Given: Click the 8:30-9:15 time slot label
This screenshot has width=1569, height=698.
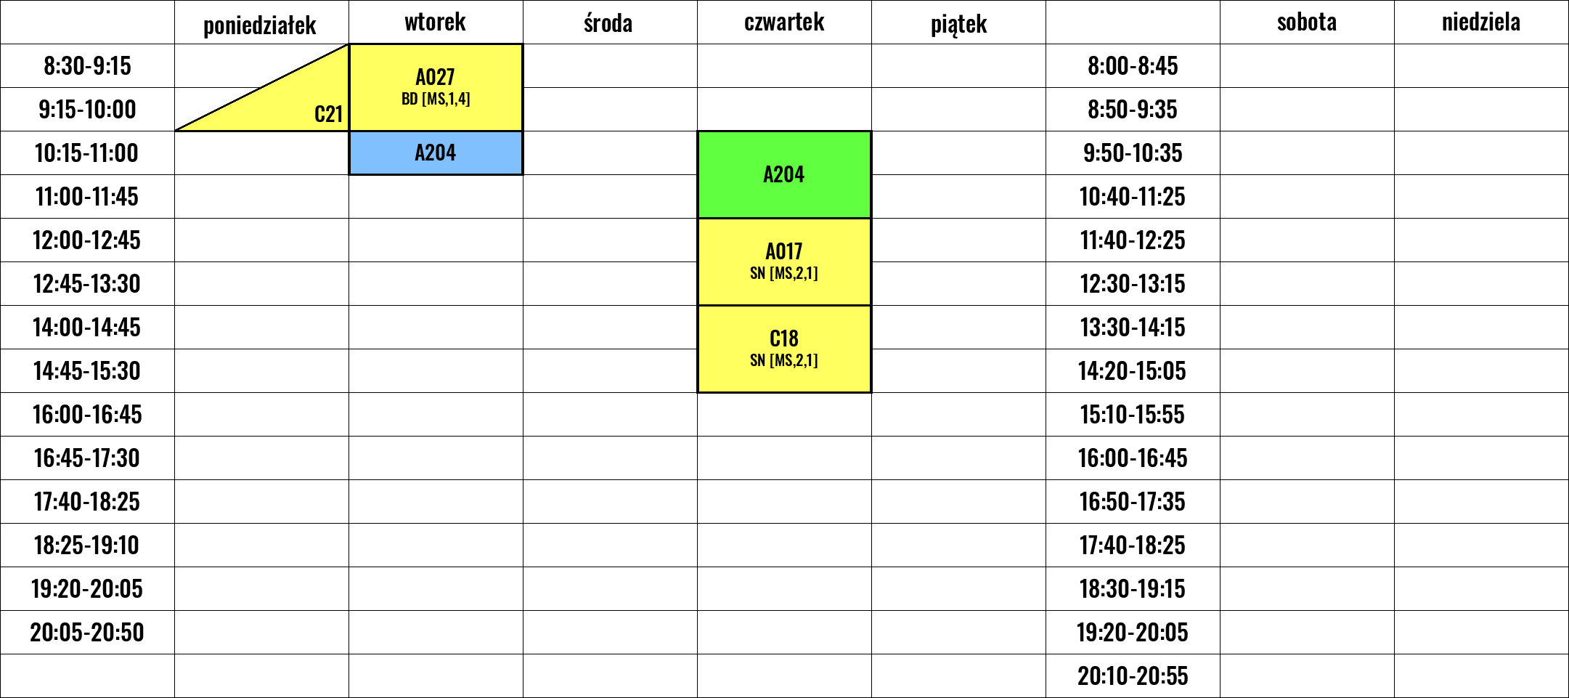Looking at the screenshot, I should click(x=87, y=66).
